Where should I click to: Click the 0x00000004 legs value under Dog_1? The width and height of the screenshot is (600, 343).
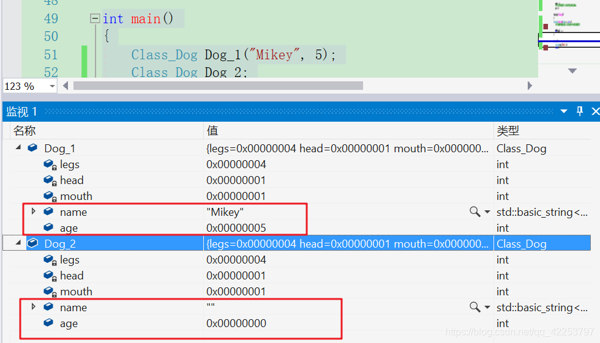coord(236,164)
